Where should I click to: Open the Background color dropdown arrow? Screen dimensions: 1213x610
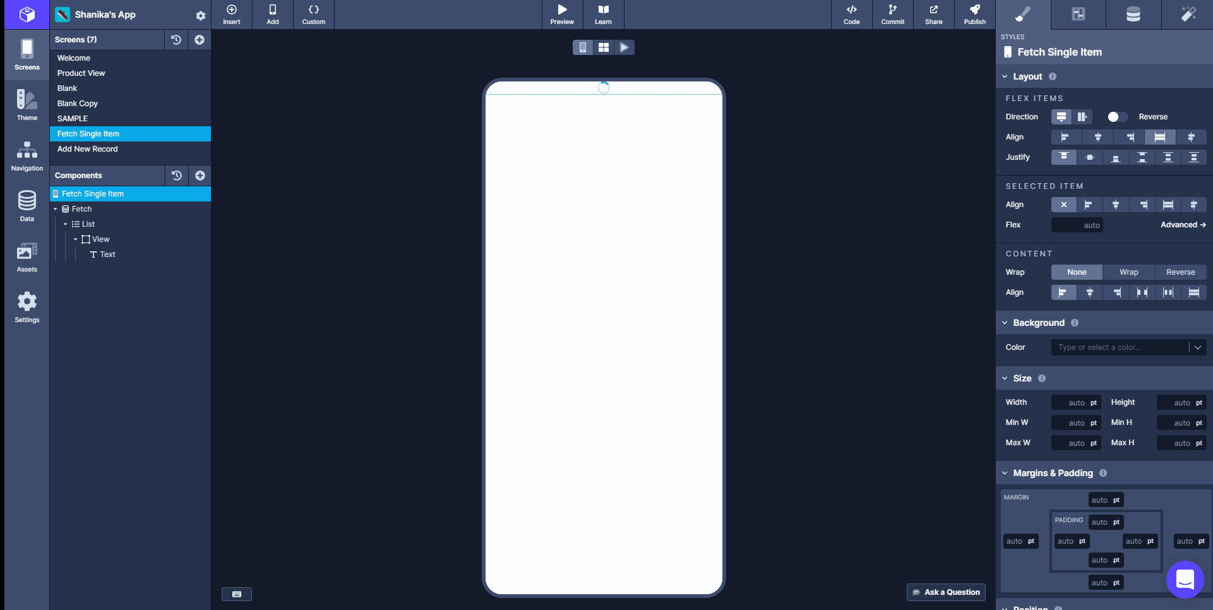point(1198,347)
